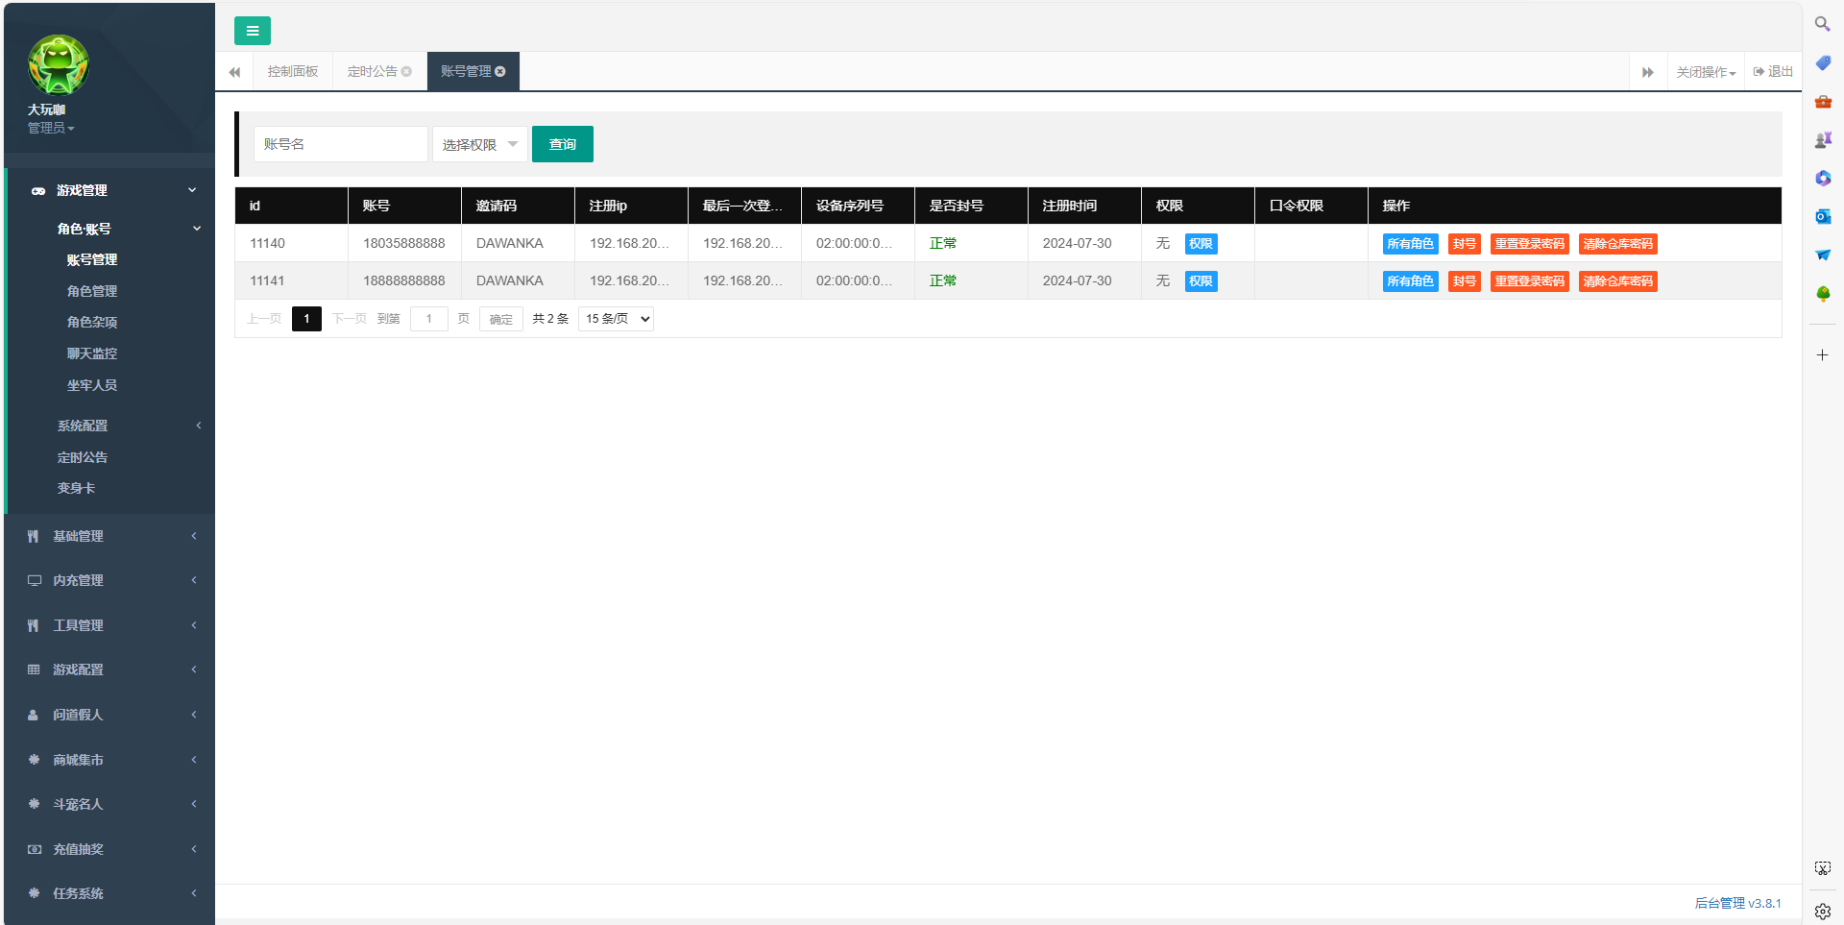
Task: Expand the 游戏配置 menu
Action: [x=109, y=669]
